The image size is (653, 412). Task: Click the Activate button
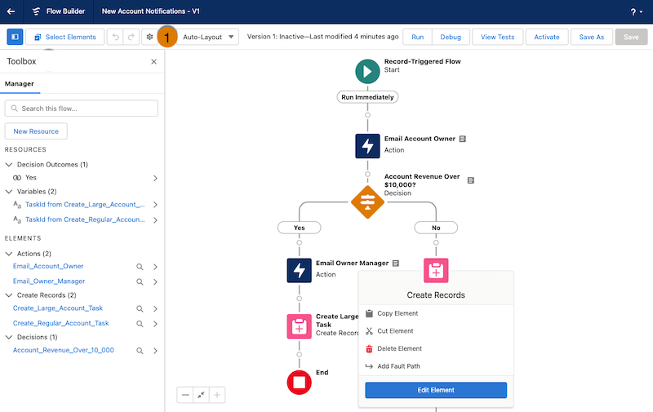pos(546,37)
